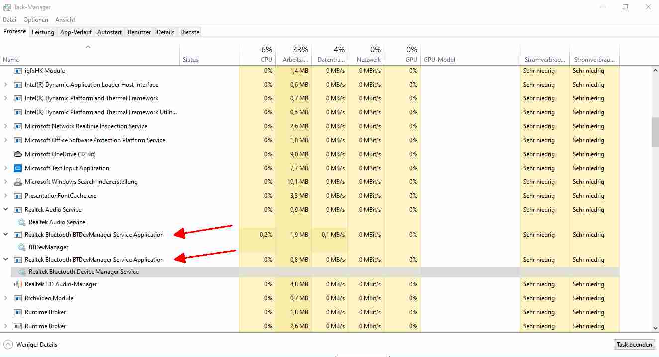The width and height of the screenshot is (659, 357).
Task: Click the Microsoft Windows Search-Indexerstellung icon
Action: click(x=18, y=182)
